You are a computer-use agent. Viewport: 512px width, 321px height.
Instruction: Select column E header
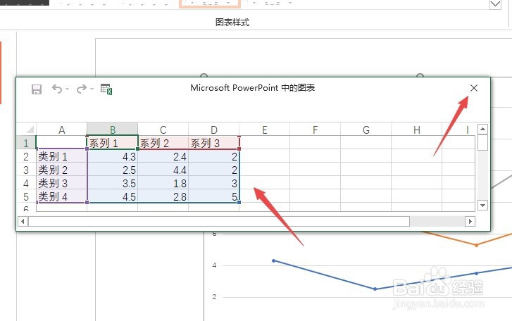pos(265,130)
